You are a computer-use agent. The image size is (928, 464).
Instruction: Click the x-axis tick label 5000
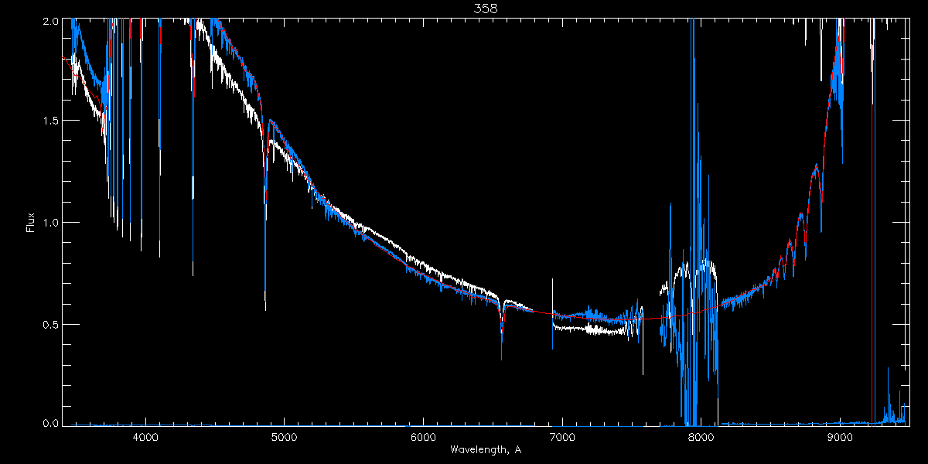284,438
